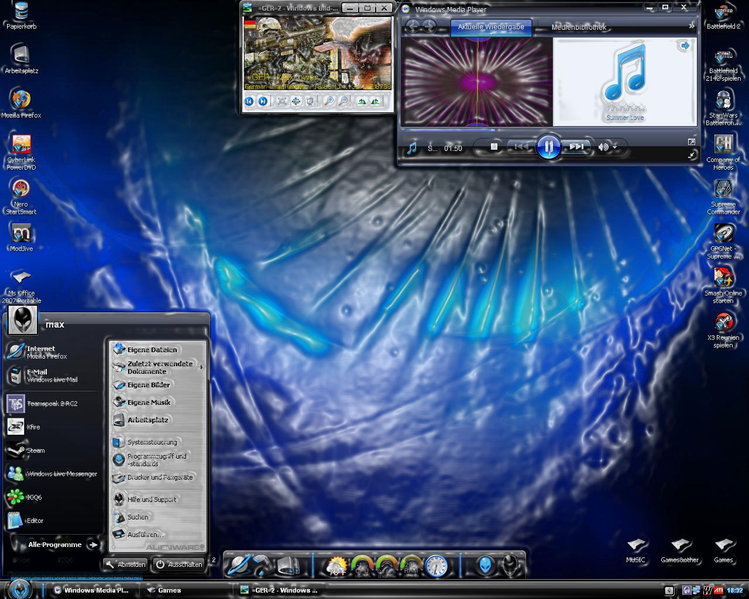Rotate picture counterclockwise in picture viewer
This screenshot has height=599, width=749.
tap(376, 101)
